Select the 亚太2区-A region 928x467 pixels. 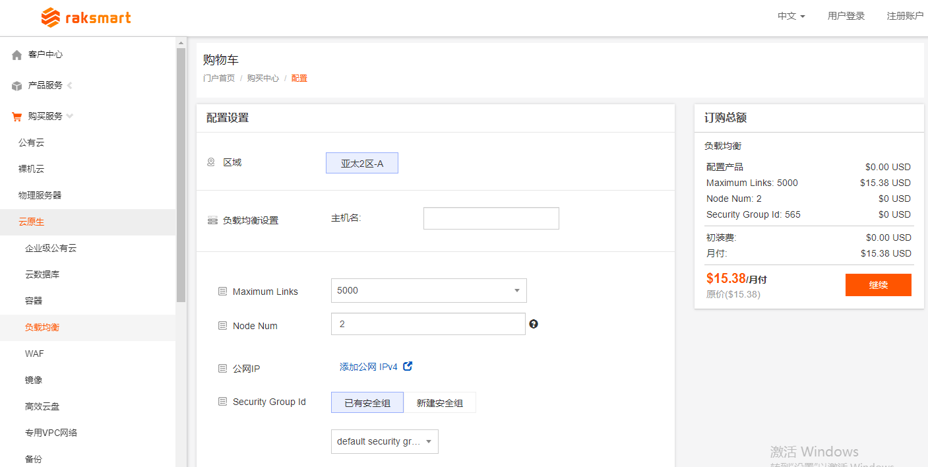click(361, 162)
